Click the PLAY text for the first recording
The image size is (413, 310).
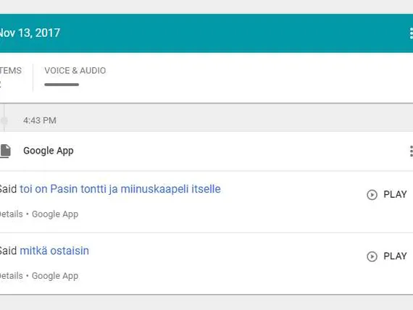tap(395, 194)
